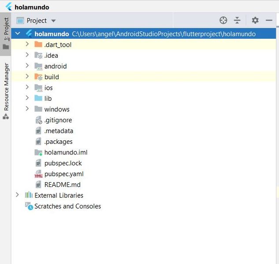Screen dimensions: 279x264
Task: Click the orange .dart_tool folder icon
Action: point(38,44)
